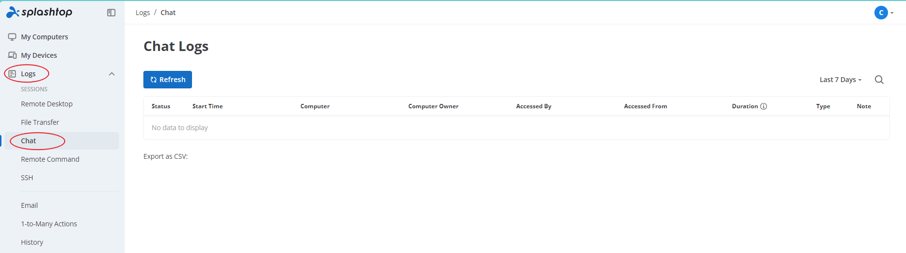Screen dimensions: 906x253
Task: Click the Computer Owner column header
Action: point(434,106)
